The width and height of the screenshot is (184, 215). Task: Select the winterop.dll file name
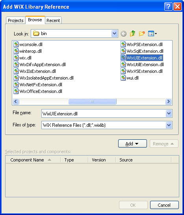click(30, 51)
